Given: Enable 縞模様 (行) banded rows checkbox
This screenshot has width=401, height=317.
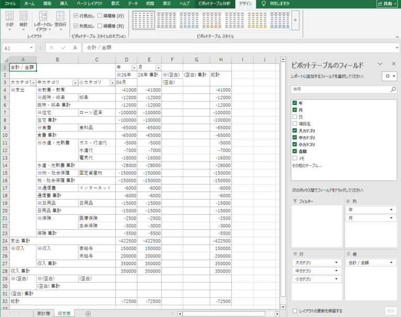Looking at the screenshot, I should pos(100,16).
